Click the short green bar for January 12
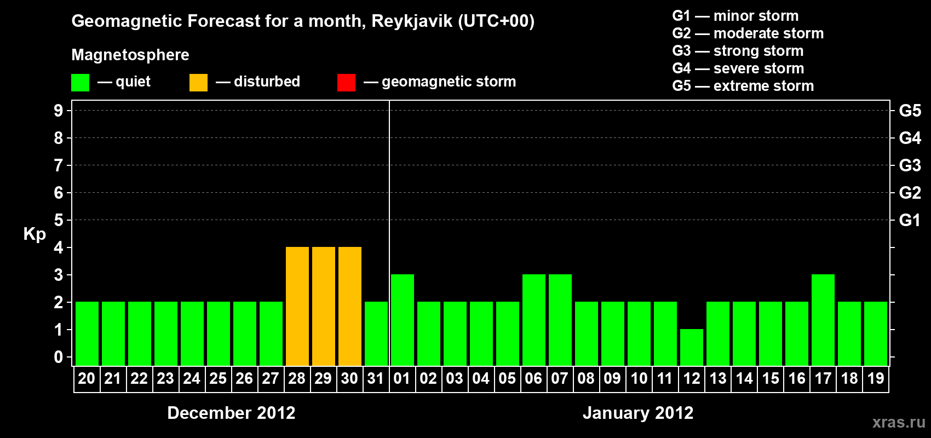Screen dimensions: 931x438 click(692, 347)
